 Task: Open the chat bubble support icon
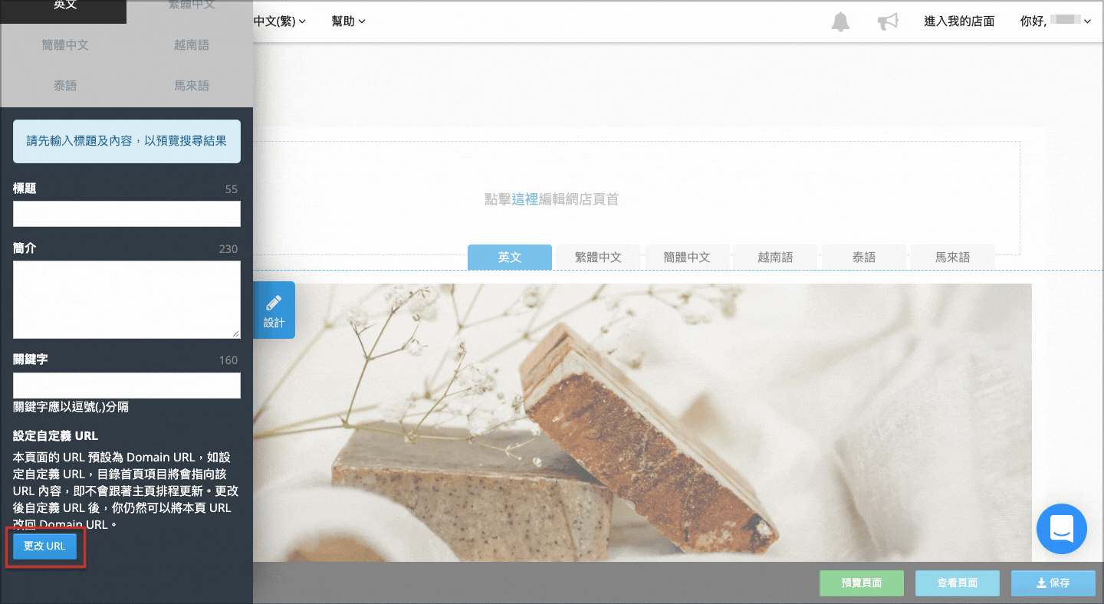pyautogui.click(x=1061, y=528)
